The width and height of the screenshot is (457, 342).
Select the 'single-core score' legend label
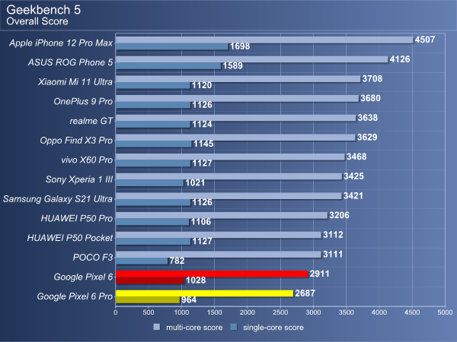click(x=273, y=328)
